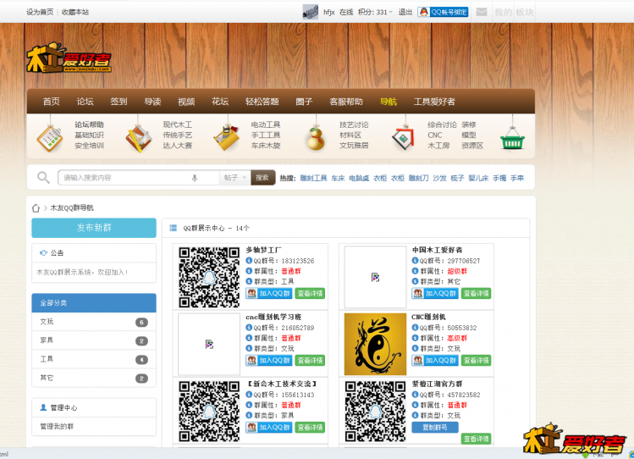This screenshot has width=634, height=459.
Task: Click 复制群号 for 紫檀江湖官方群
Action: [435, 427]
